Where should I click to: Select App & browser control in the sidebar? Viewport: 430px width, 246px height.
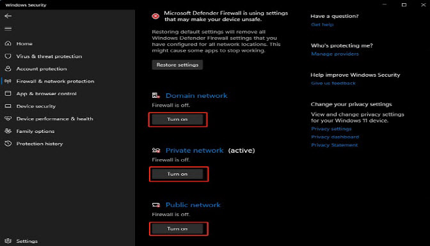[46, 94]
